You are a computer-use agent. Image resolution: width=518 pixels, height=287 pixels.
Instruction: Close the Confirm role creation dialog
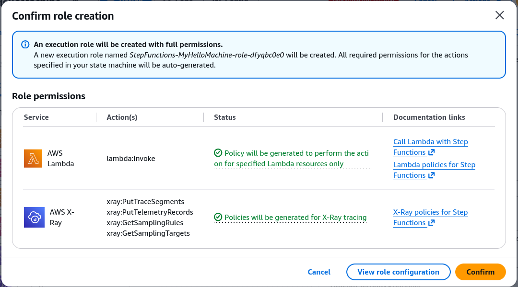coord(499,15)
